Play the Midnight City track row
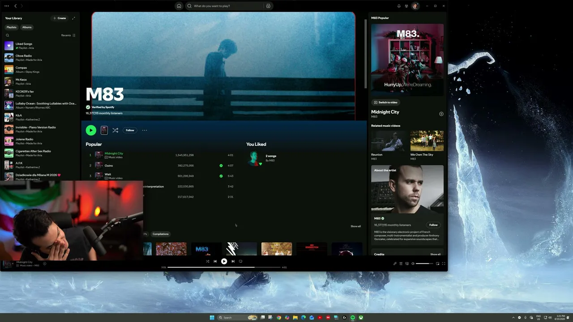The image size is (573, 322). pos(161,155)
